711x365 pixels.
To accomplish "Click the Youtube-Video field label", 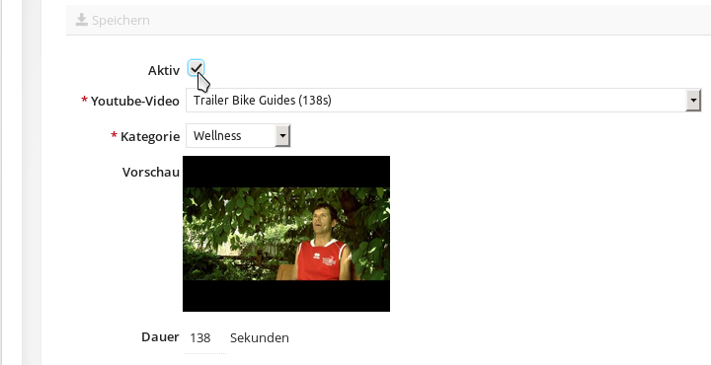I will click(x=135, y=101).
